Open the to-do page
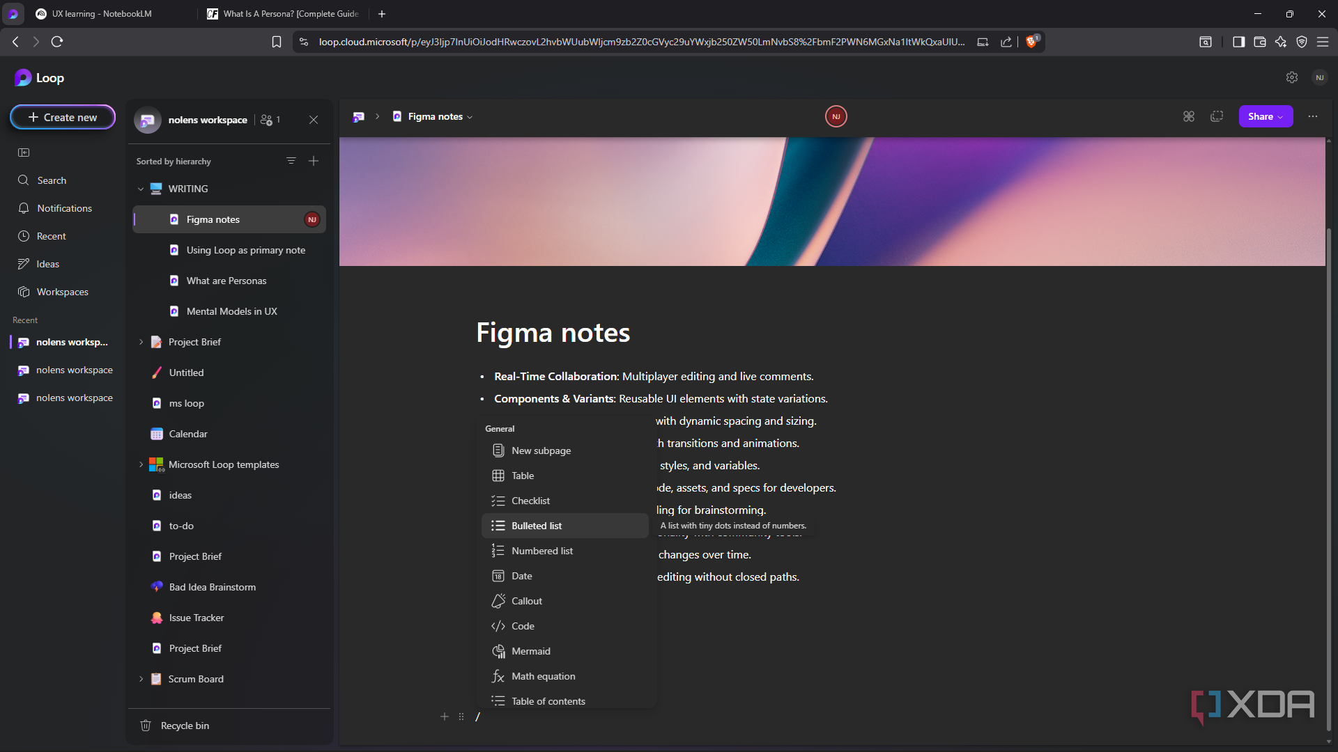This screenshot has height=752, width=1338. 230,526
